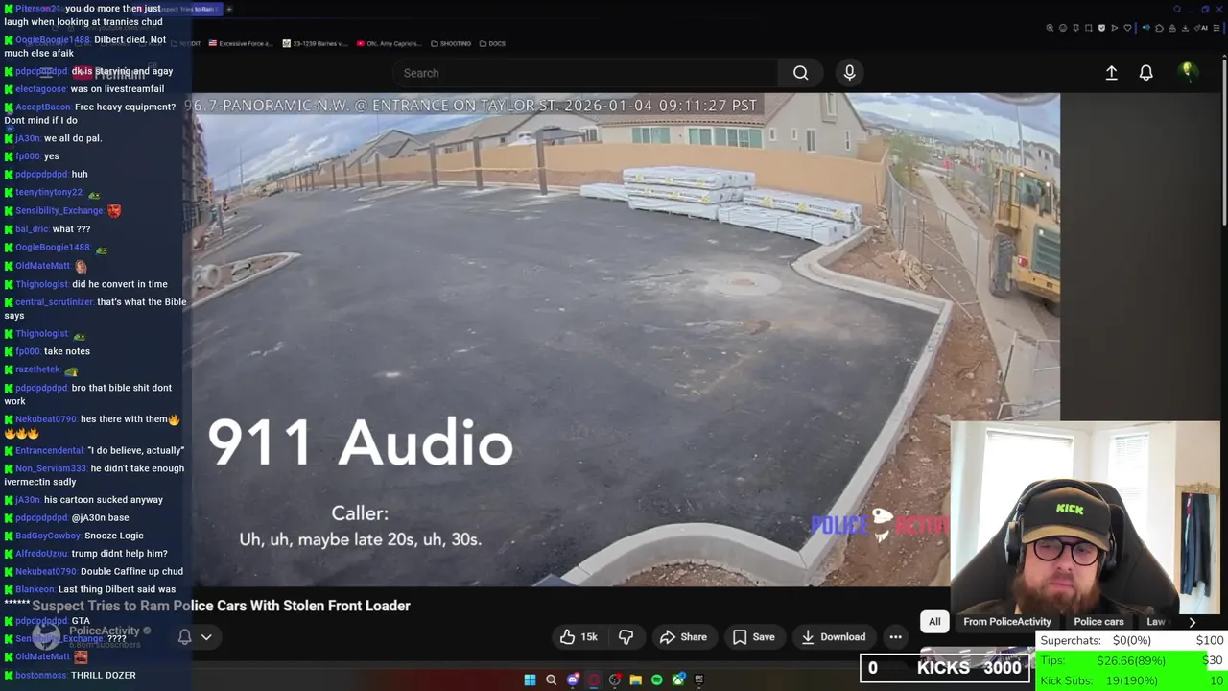Expand the DOCS bookmarks folder
Screen dimensions: 1228x691
point(492,43)
